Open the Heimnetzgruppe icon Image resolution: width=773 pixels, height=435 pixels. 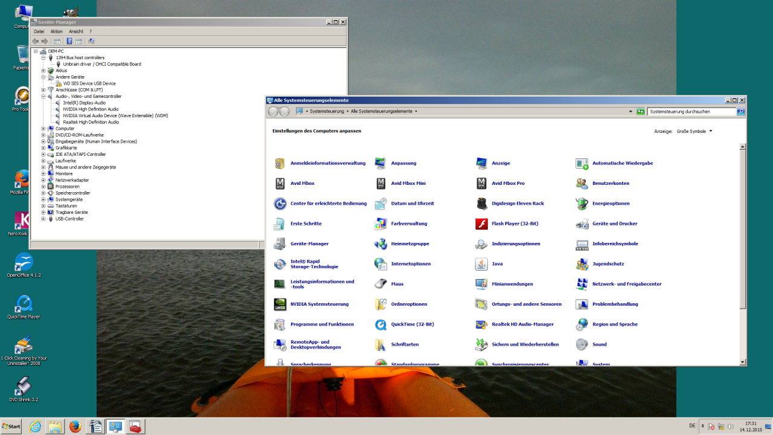click(x=380, y=243)
